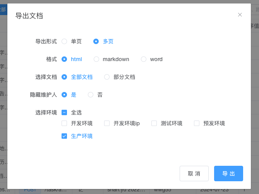Choose markdown format radio button

(x=96, y=59)
